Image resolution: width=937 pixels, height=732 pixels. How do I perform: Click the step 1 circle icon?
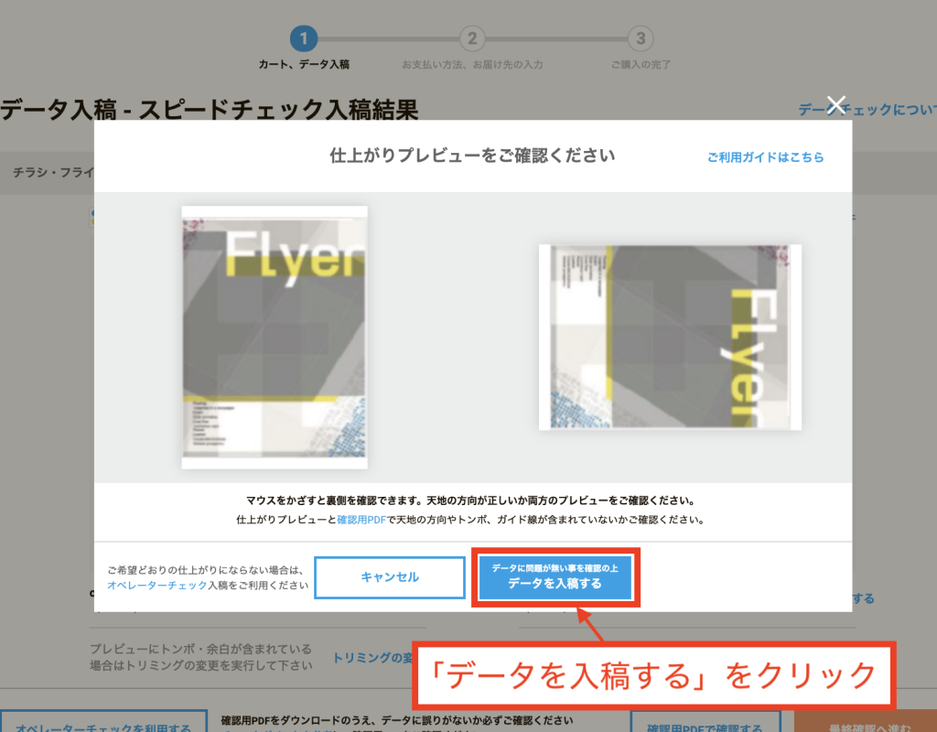(304, 38)
